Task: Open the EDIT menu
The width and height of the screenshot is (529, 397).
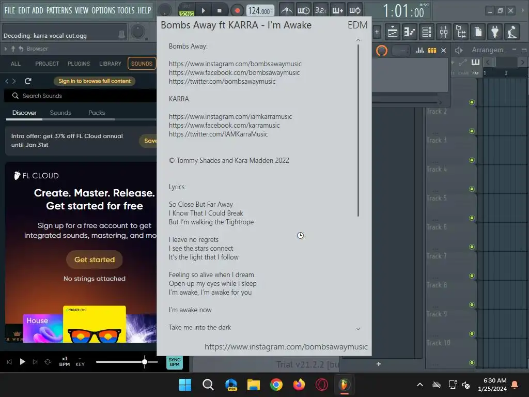Action: [x=24, y=10]
